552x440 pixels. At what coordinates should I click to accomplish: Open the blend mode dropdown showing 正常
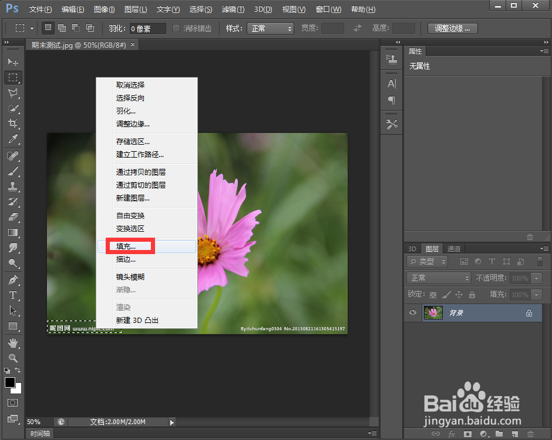(437, 277)
